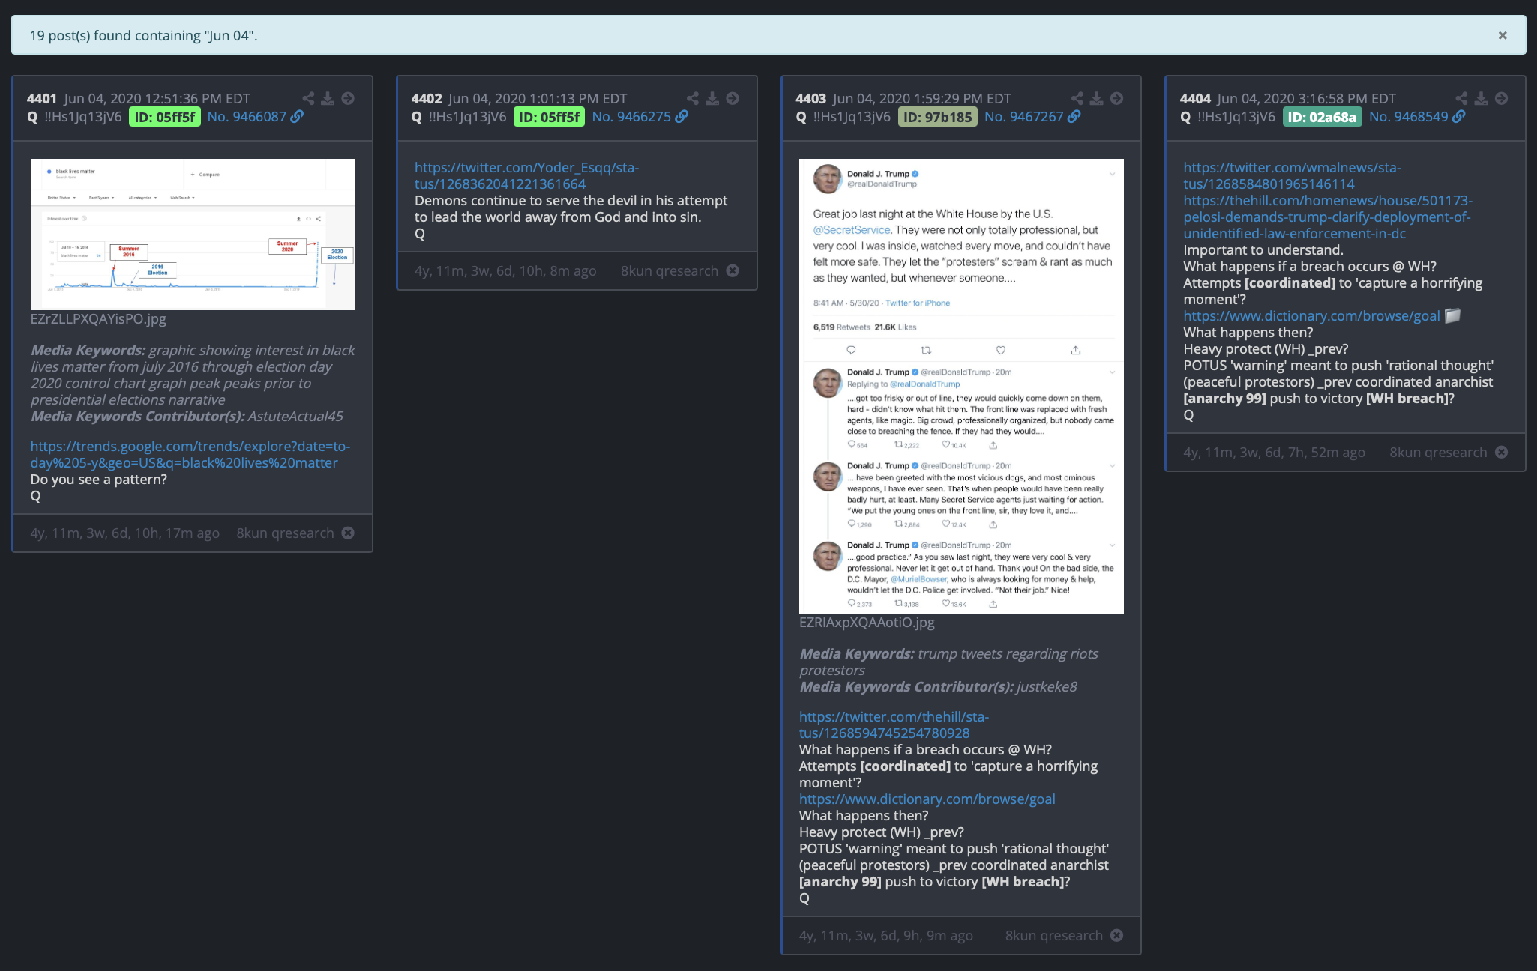Click circle-x icon in post 4404 footer
Screen dimensions: 1537x971
(x=1502, y=452)
